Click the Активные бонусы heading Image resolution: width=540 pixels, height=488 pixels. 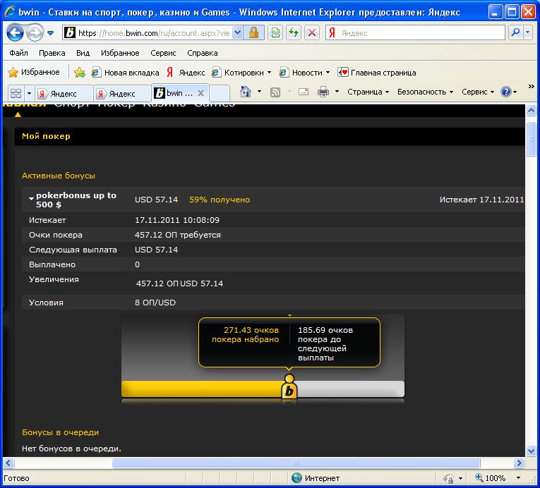click(59, 176)
